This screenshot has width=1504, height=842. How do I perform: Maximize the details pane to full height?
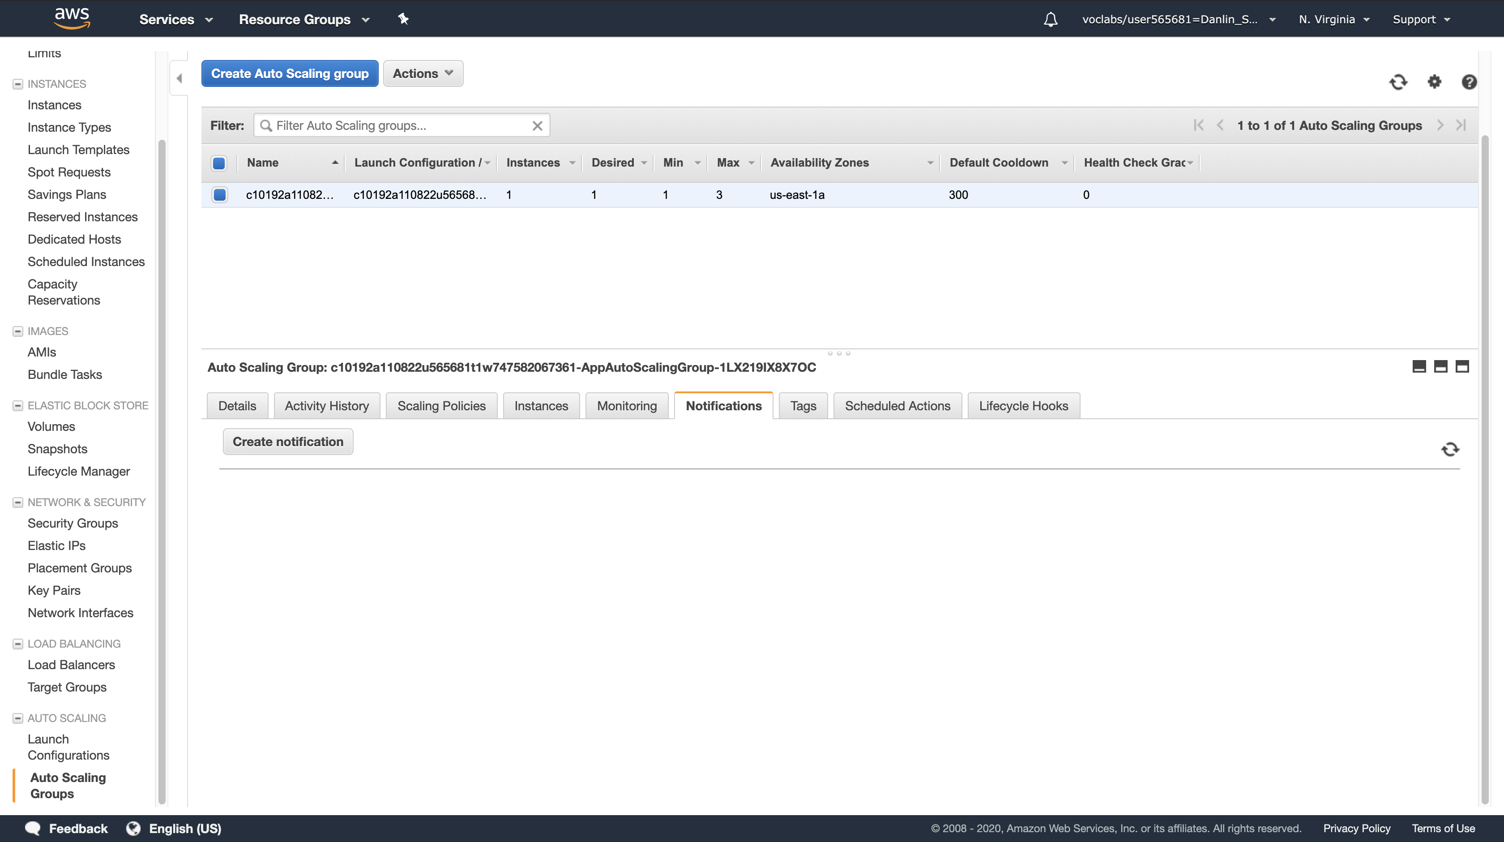[1462, 366]
